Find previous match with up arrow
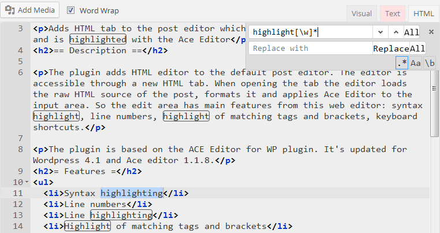Screen dimensions: 440x233 (396, 32)
